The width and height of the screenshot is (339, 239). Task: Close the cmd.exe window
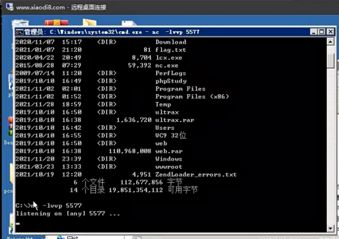[330, 32]
